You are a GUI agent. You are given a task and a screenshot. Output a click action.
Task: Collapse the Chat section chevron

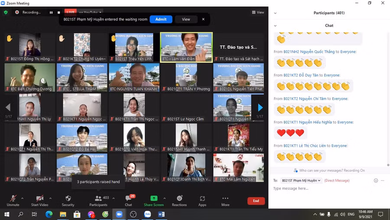[x=275, y=26]
